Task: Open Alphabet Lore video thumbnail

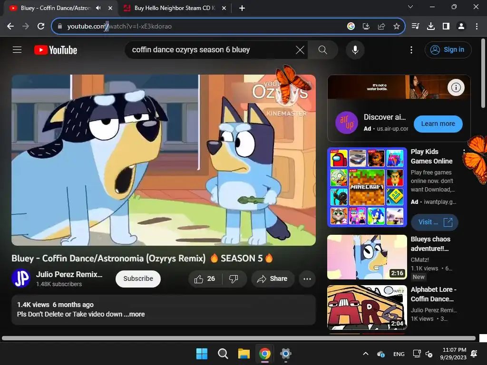Action: coord(367,307)
